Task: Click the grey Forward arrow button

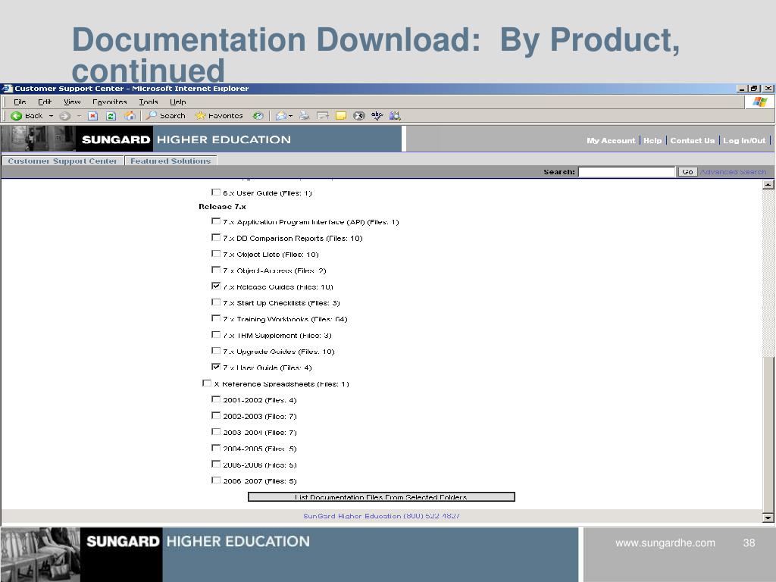Action: tap(64, 116)
